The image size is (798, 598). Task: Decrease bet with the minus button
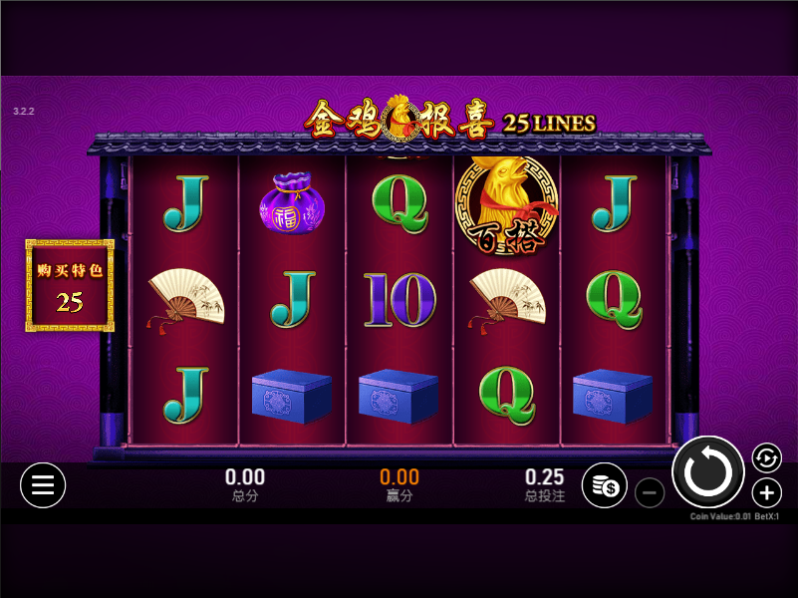click(650, 492)
